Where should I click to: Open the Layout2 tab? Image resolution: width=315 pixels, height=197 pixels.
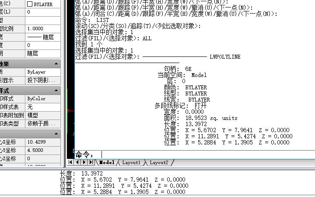click(159, 162)
